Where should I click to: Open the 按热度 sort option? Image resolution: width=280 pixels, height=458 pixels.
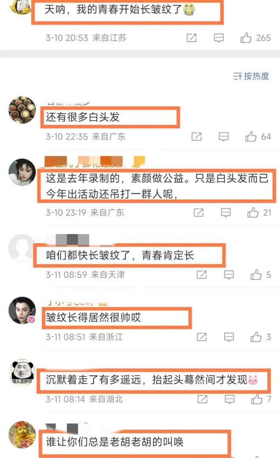point(251,76)
